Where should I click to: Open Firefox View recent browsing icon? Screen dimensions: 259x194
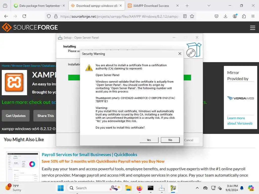[x=5, y=6]
